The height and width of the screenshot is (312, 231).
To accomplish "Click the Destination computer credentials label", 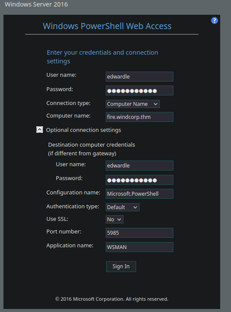I will point(91,149).
